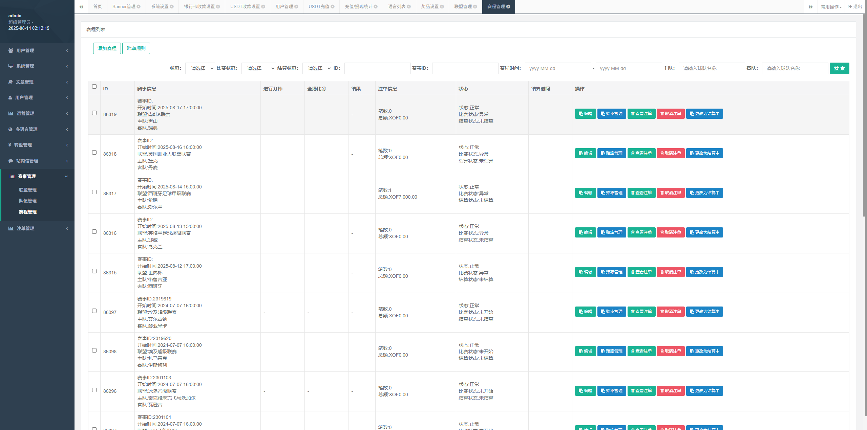Tick the checkbox for match 86319
The height and width of the screenshot is (430, 867).
(x=94, y=113)
